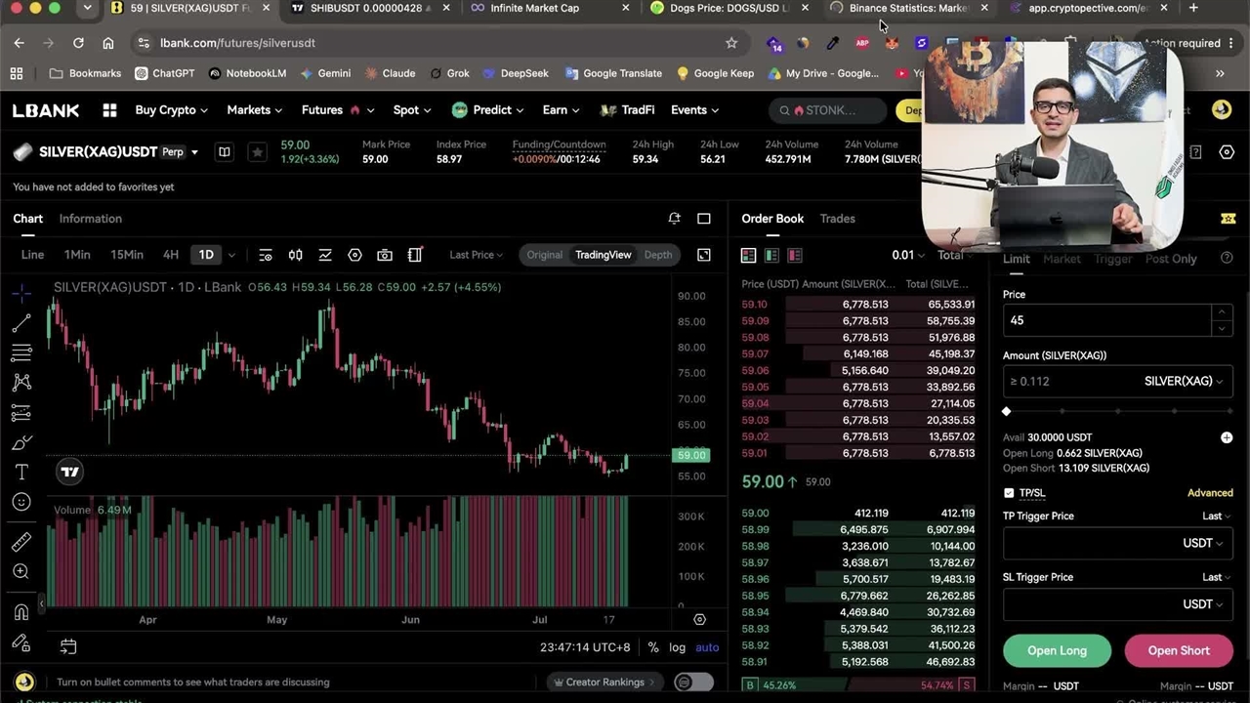Select the crosshair cursor tool in chart
Screen dimensions: 1250x703
click(x=21, y=293)
